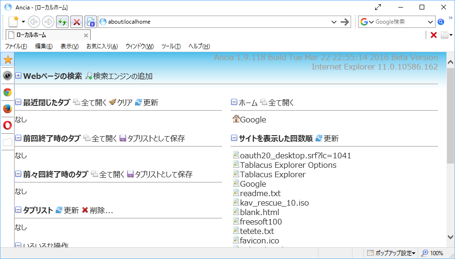Click the Google検索 search box
455x259 pixels.
point(401,22)
